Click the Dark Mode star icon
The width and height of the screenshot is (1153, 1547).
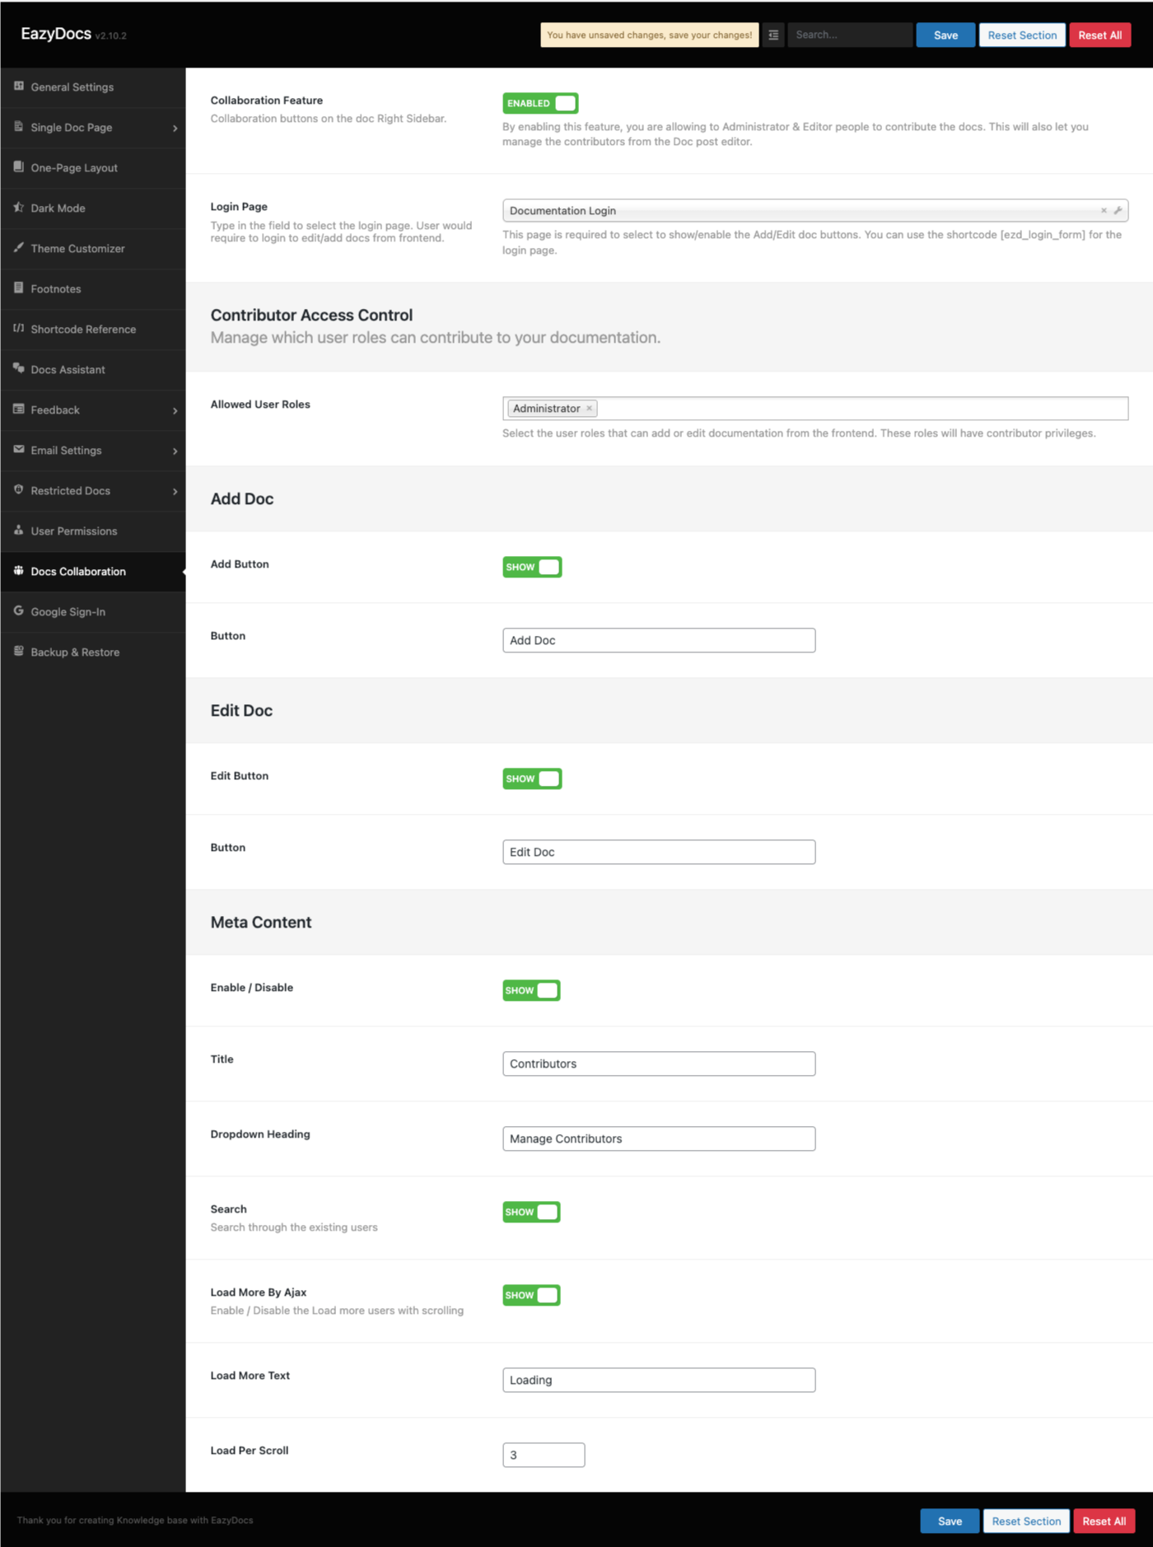point(18,208)
